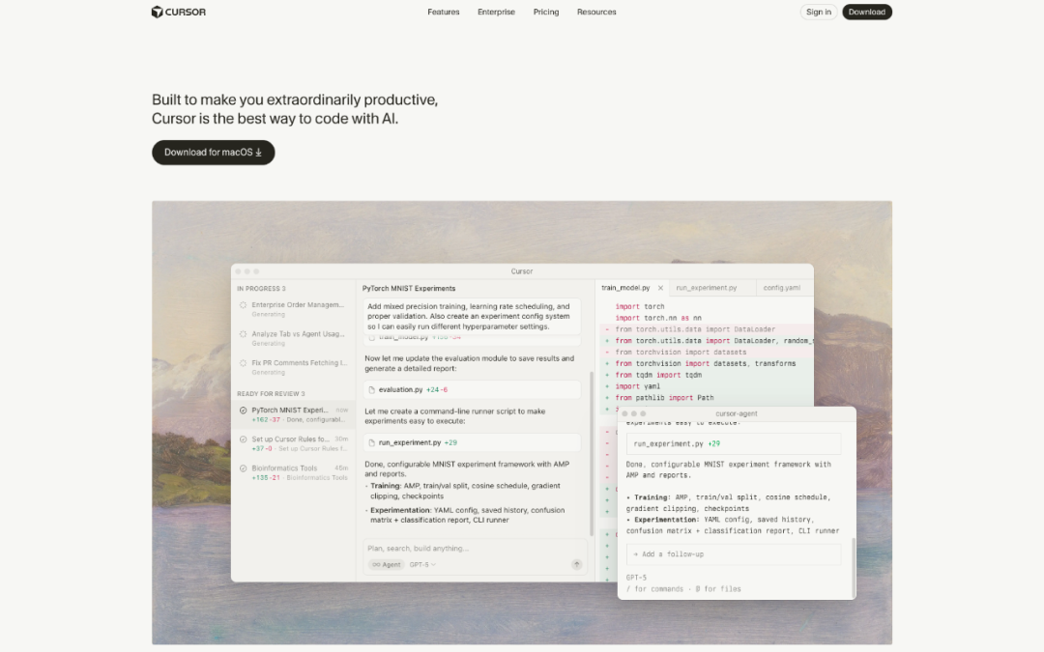Click the added torchvision datasets, transforms line
The image size is (1044, 652).
coord(705,364)
